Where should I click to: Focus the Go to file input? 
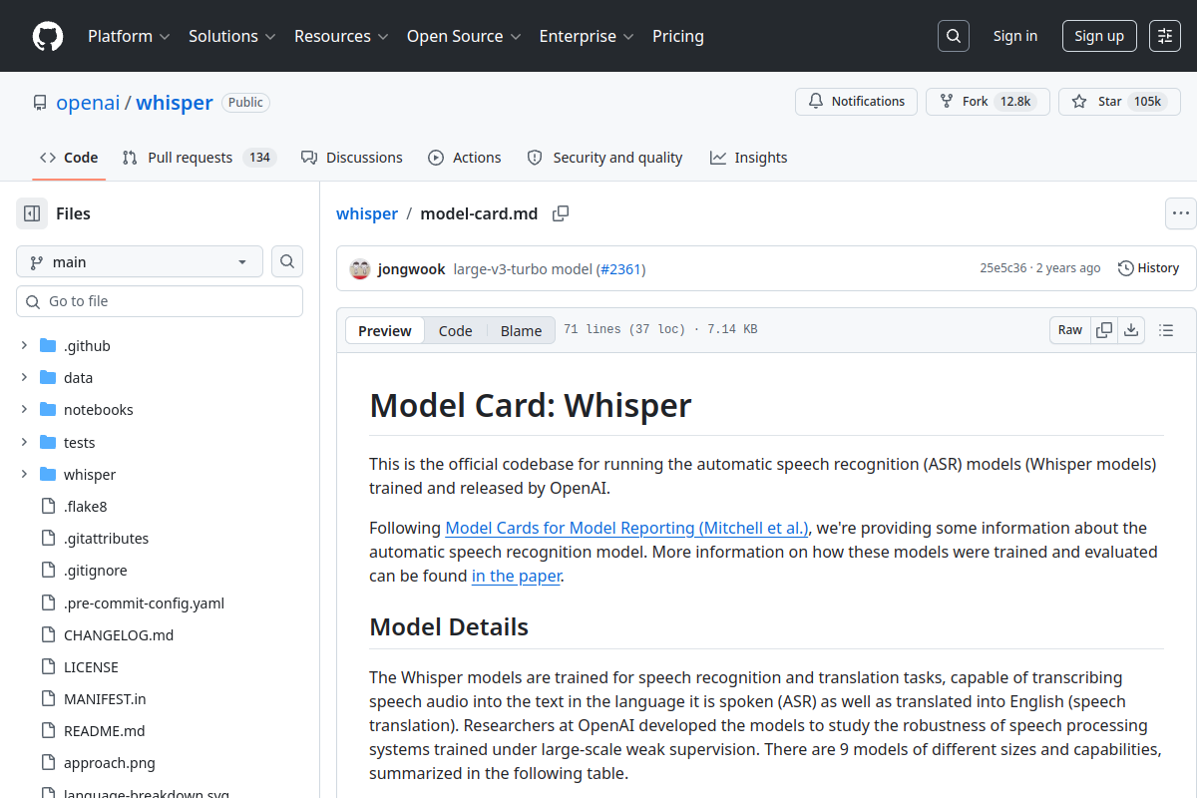160,301
